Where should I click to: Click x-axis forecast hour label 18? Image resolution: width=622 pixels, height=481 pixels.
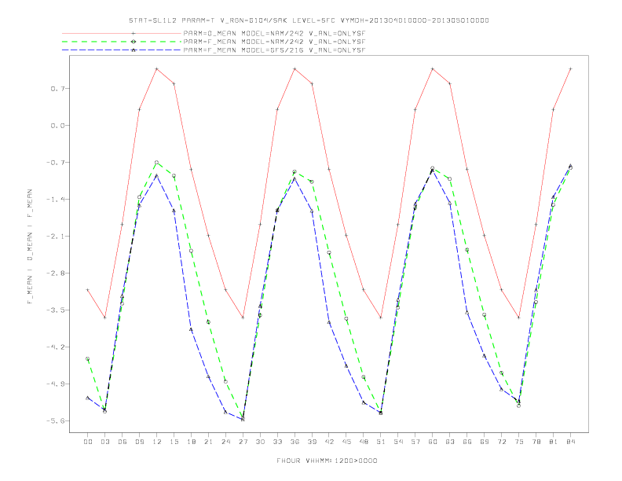pos(191,442)
